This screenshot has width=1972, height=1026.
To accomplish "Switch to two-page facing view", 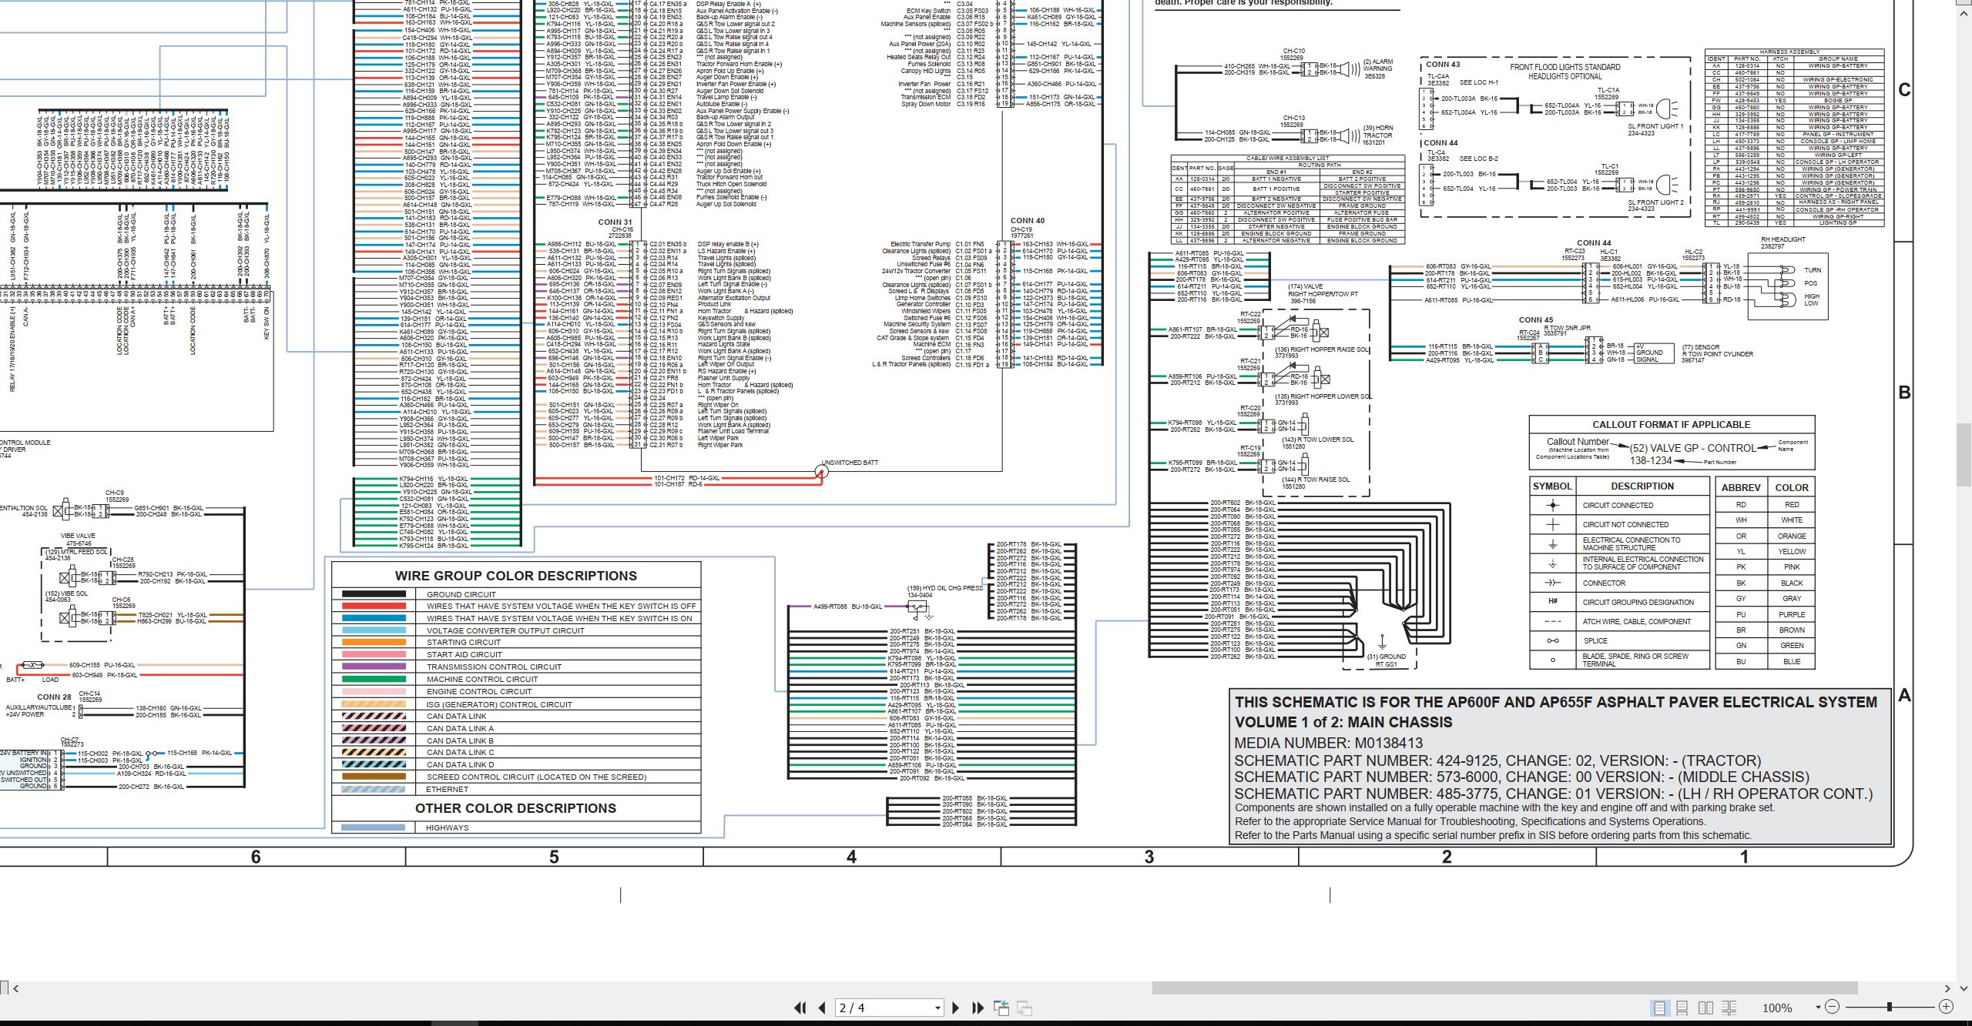I will [x=1705, y=1008].
